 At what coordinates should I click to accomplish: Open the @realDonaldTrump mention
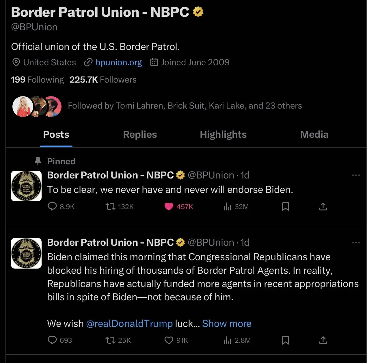129,323
